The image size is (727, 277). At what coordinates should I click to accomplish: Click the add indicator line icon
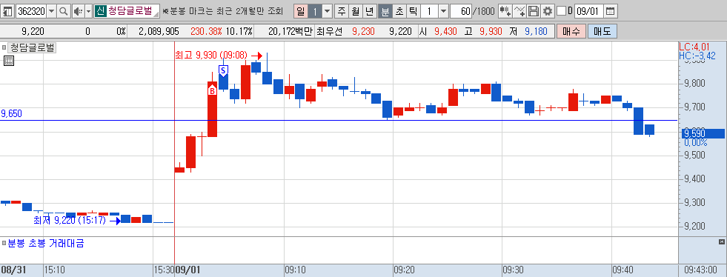520,11
